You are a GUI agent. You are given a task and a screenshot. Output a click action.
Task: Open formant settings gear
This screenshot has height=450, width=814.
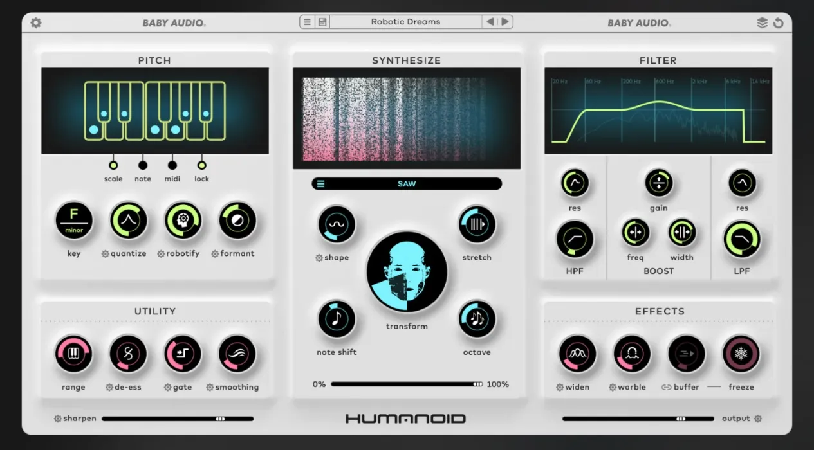(x=215, y=254)
